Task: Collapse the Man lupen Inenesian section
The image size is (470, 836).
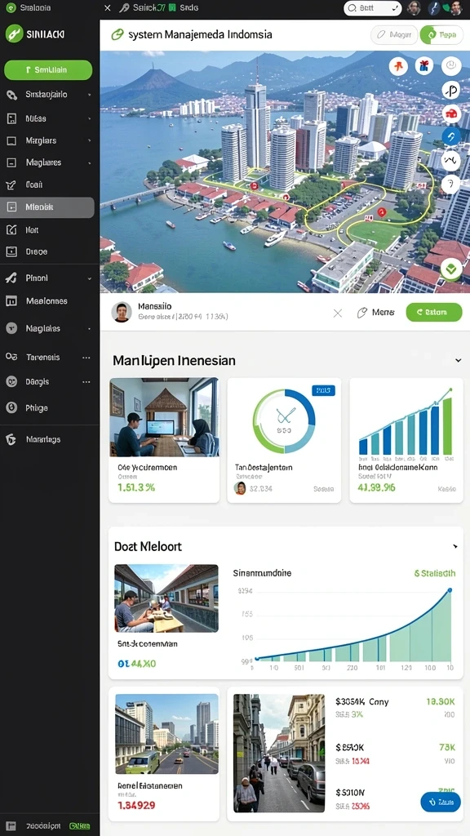Action: pyautogui.click(x=459, y=360)
